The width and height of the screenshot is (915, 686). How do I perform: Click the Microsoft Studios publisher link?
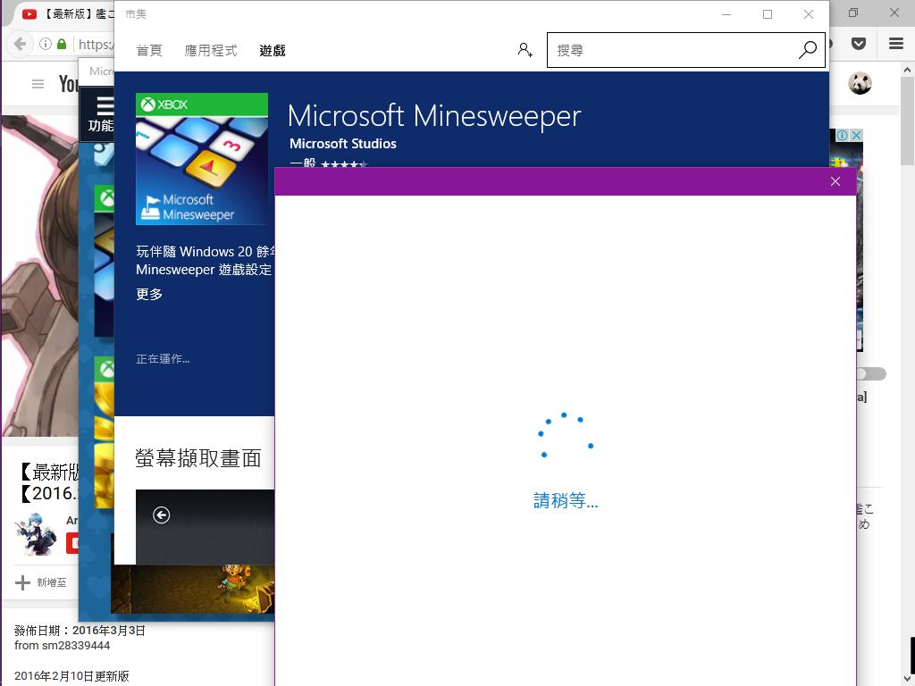tap(342, 144)
